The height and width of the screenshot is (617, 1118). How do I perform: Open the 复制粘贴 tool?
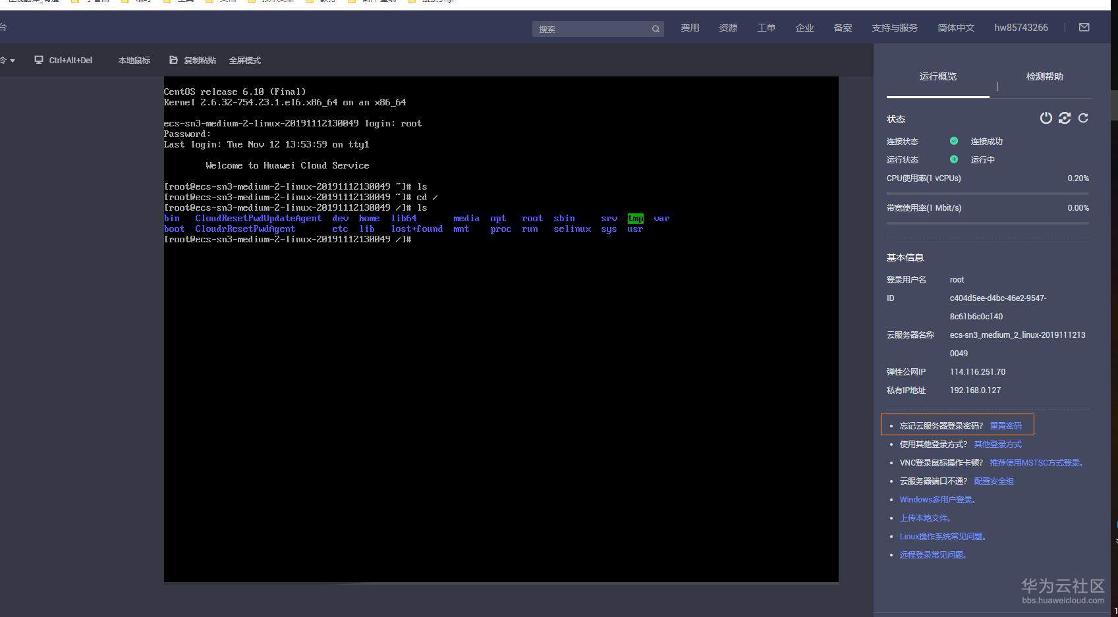click(200, 61)
